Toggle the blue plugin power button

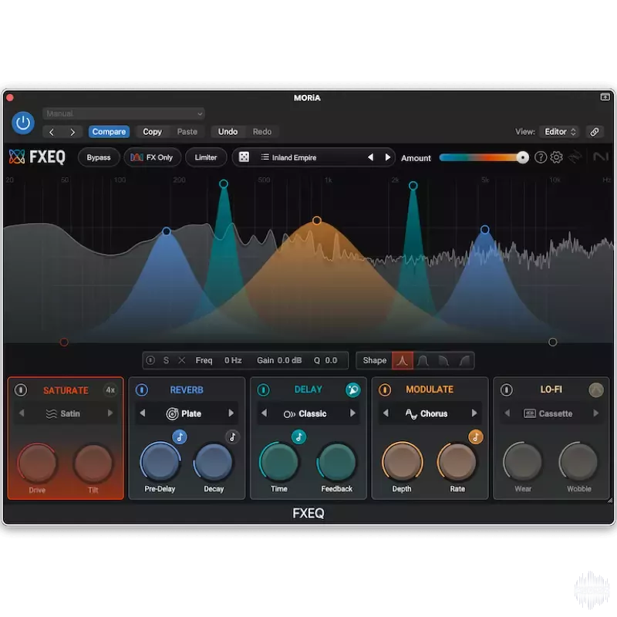tap(23, 123)
